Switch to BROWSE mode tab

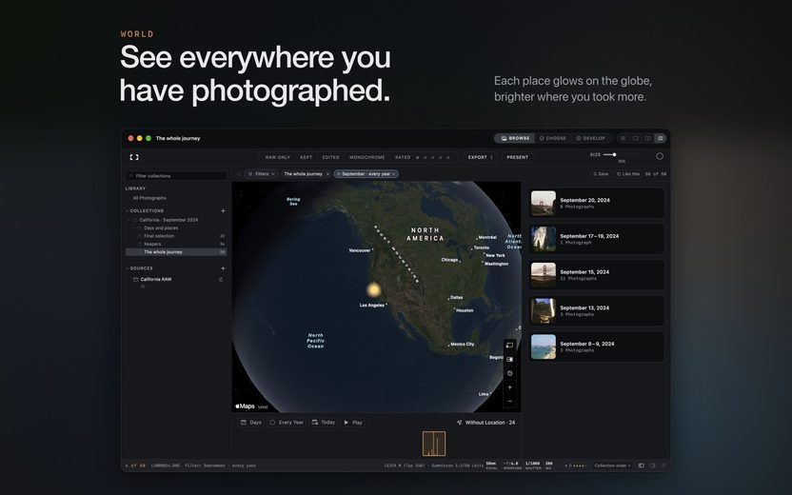[515, 138]
